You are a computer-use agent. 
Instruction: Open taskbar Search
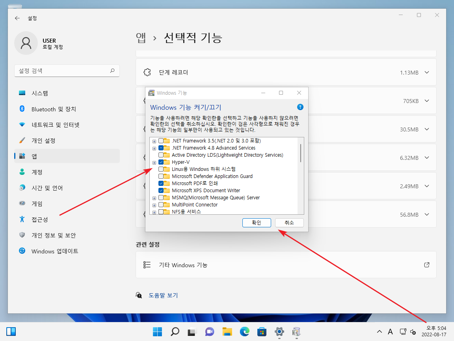tap(175, 332)
